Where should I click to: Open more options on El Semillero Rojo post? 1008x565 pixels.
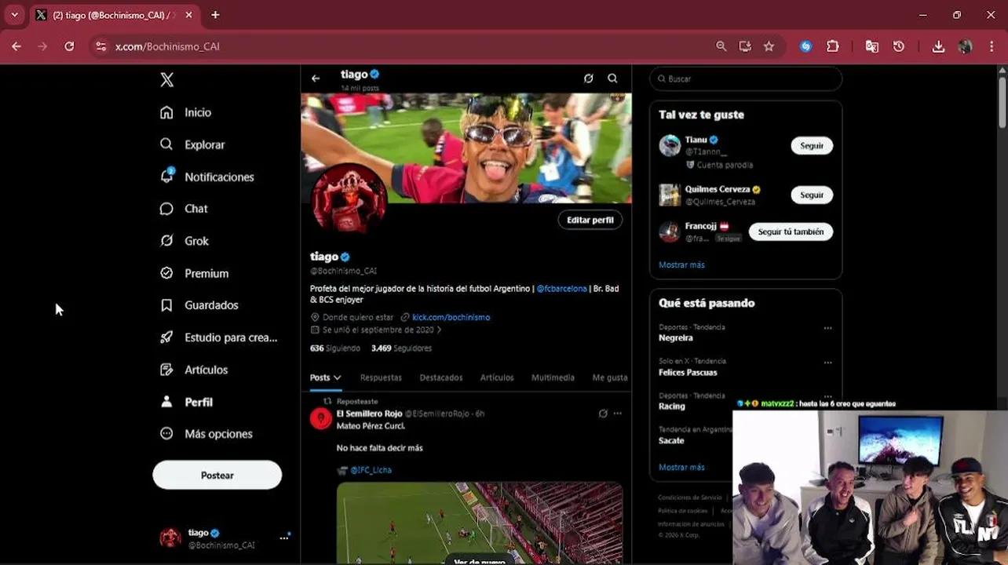618,414
